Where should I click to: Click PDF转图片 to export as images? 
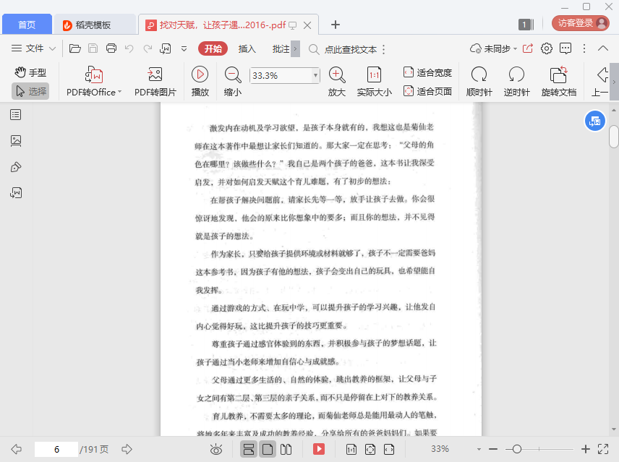click(x=155, y=81)
